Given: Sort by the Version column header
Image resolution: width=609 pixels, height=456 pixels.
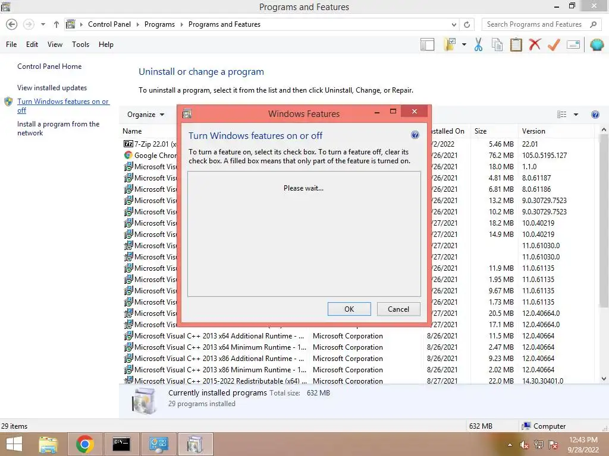Looking at the screenshot, I should [x=556, y=131].
